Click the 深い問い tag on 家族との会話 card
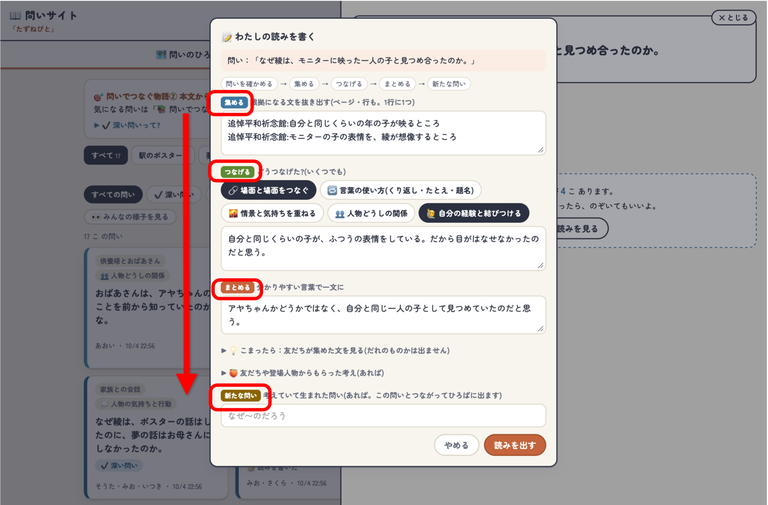The height and width of the screenshot is (505, 768). pos(119,465)
